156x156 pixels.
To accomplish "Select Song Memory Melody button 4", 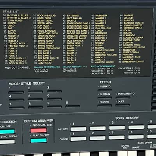I will 136,127.
